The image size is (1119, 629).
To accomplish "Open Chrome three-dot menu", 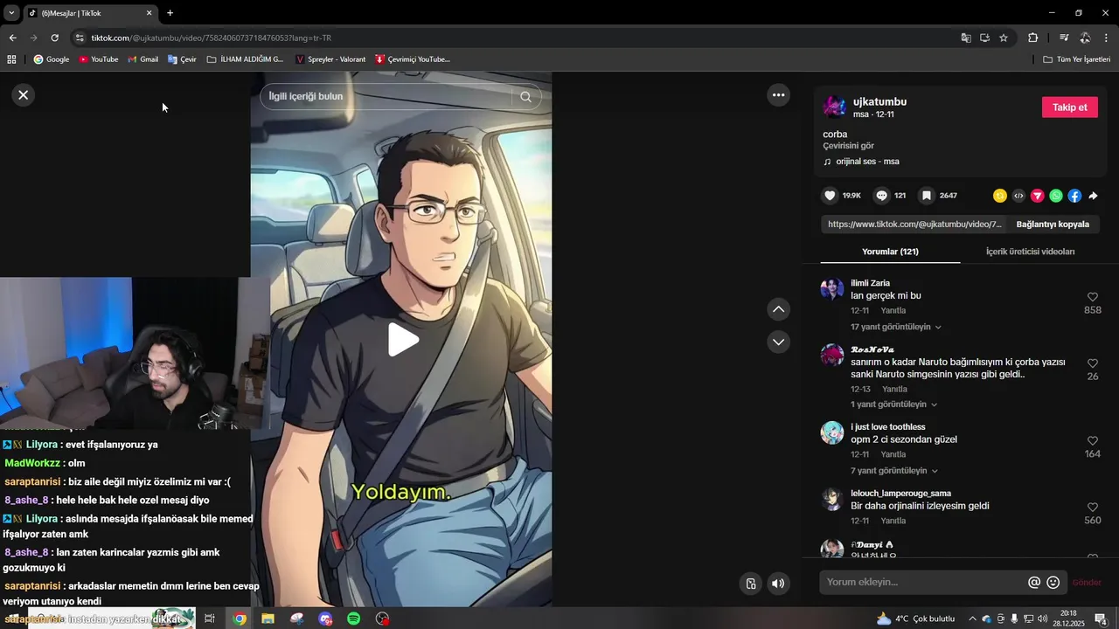I will point(1106,38).
